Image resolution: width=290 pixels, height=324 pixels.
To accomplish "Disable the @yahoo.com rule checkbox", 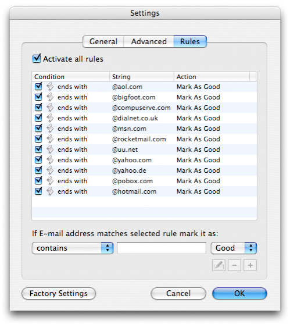I will pyautogui.click(x=38, y=159).
